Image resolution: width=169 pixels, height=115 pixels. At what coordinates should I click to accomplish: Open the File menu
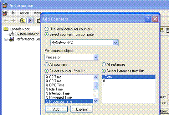point(12,13)
